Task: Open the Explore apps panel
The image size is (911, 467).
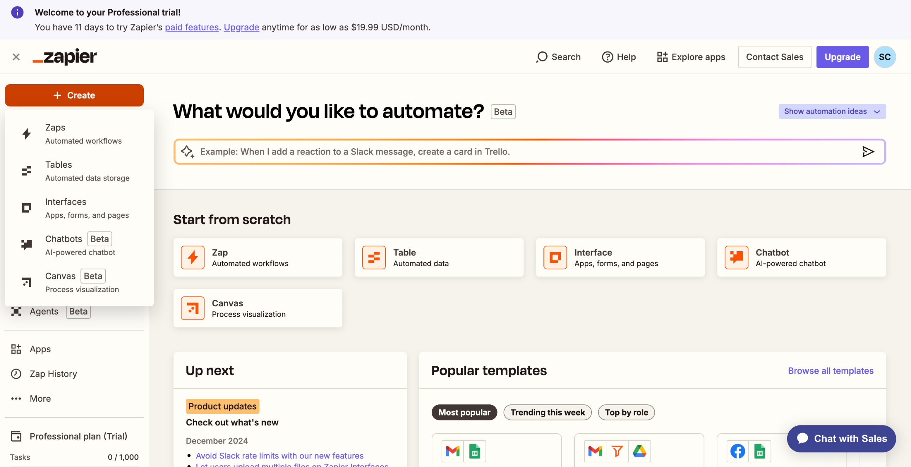Action: (x=691, y=57)
